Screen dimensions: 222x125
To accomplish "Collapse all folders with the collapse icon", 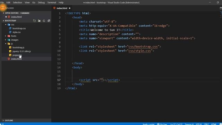I will (x=49, y=21).
